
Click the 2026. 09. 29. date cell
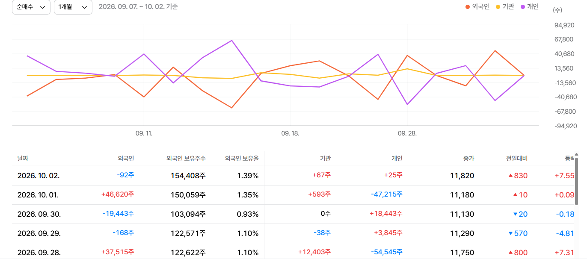pos(39,233)
